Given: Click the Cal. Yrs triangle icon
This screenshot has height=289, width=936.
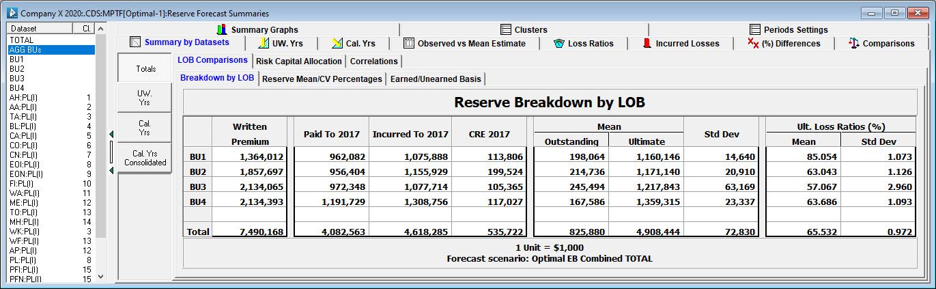Looking at the screenshot, I should click(337, 43).
